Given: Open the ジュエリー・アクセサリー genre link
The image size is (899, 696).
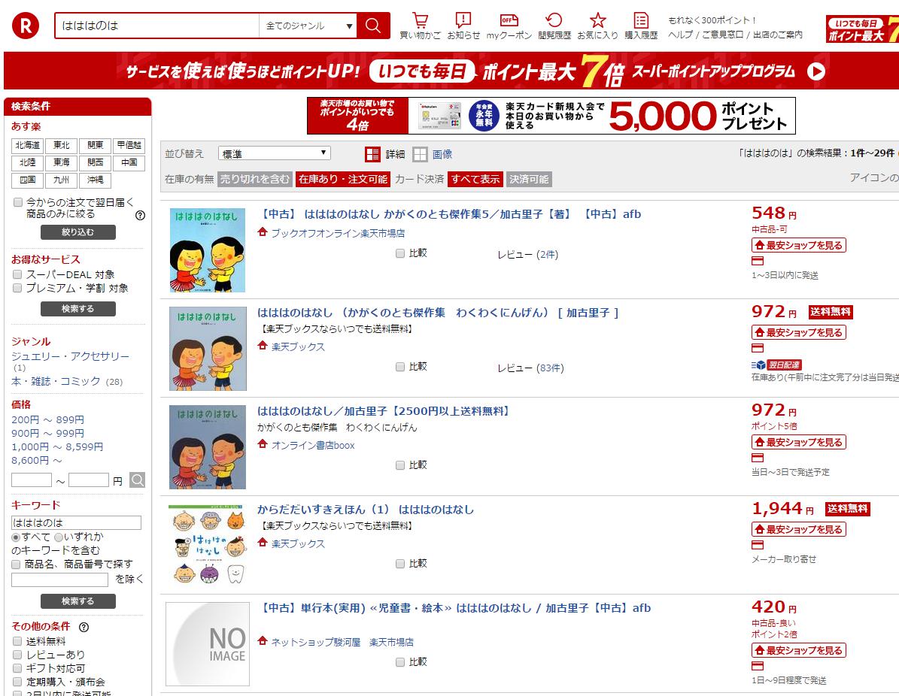Looking at the screenshot, I should [x=71, y=356].
